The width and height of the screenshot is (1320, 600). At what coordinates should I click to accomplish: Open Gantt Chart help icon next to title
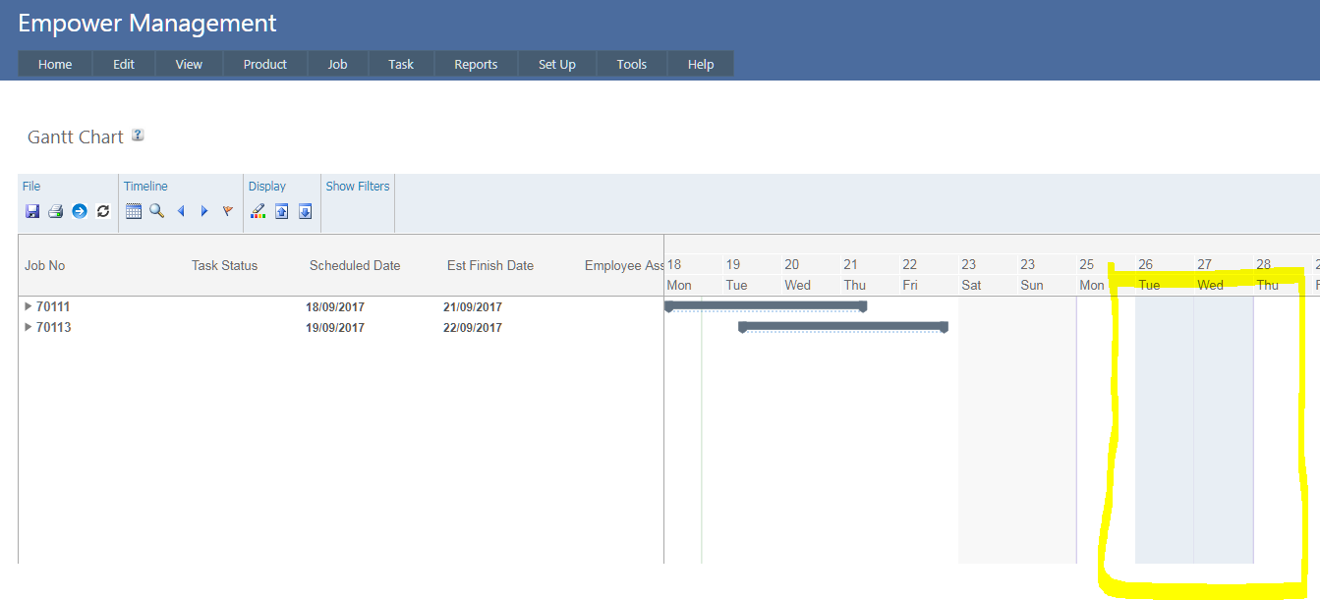138,136
